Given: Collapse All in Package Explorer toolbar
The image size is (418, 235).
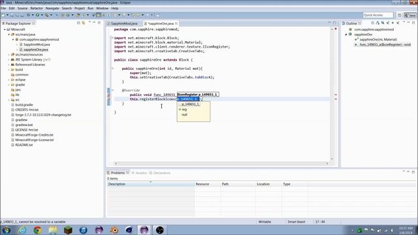Looking at the screenshot, I should point(78,23).
